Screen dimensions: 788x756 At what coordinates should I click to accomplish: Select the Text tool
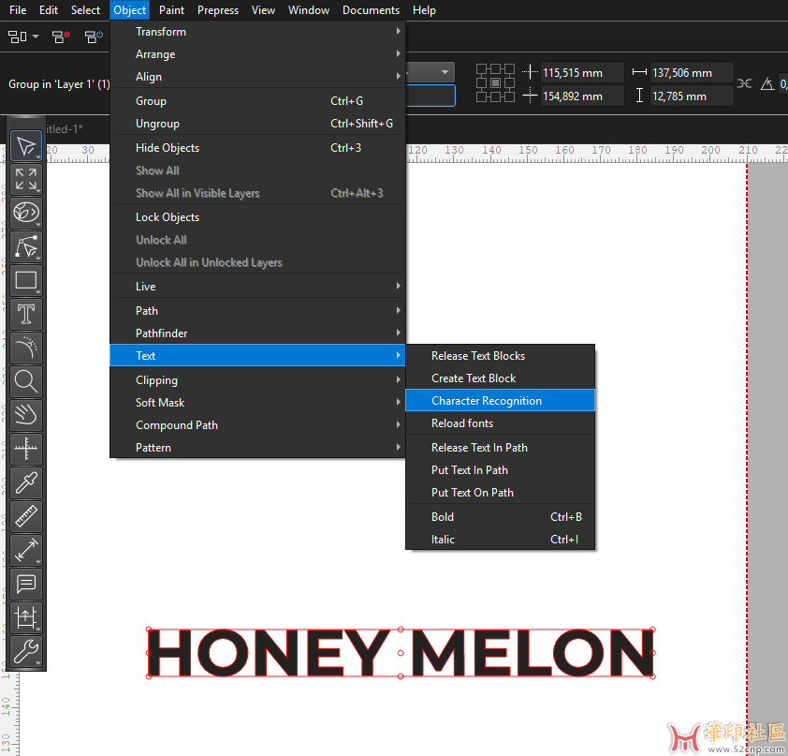[26, 314]
